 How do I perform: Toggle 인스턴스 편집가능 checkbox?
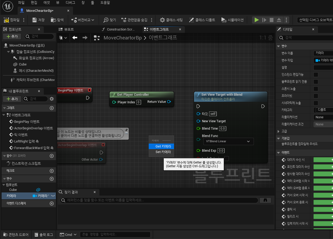[316, 75]
